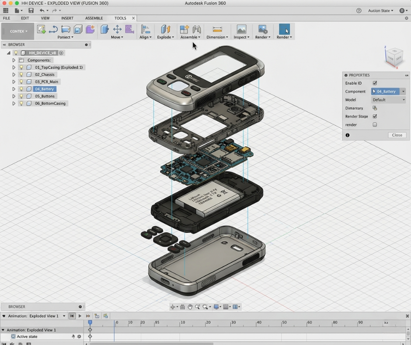
Task: Open the FILE menu
Action: (x=7, y=18)
